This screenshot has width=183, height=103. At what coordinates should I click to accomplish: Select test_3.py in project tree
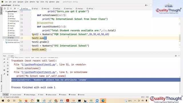click(x=12, y=35)
